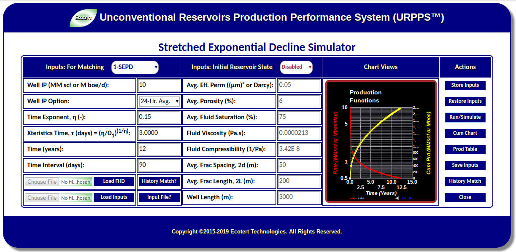Click the Close action button

[465, 197]
